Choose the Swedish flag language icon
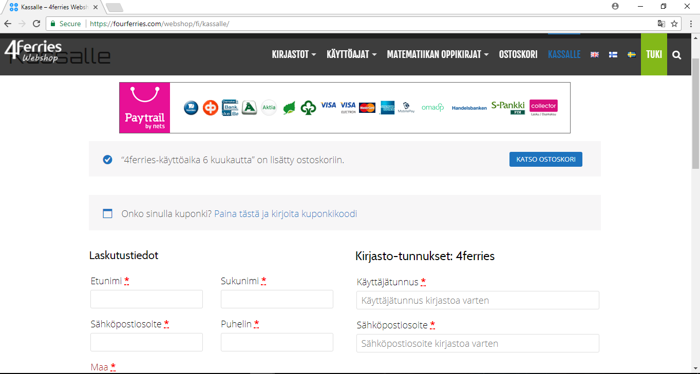The width and height of the screenshot is (700, 374). [x=632, y=55]
